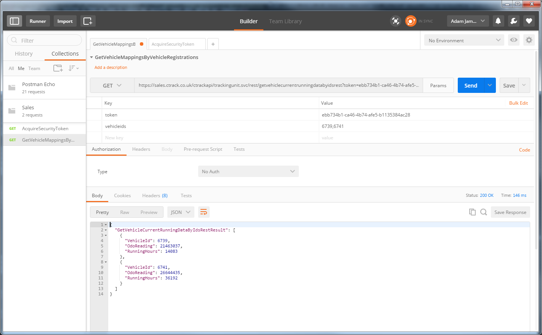The width and height of the screenshot is (542, 335).
Task: Click the blue Send button
Action: coord(471,85)
